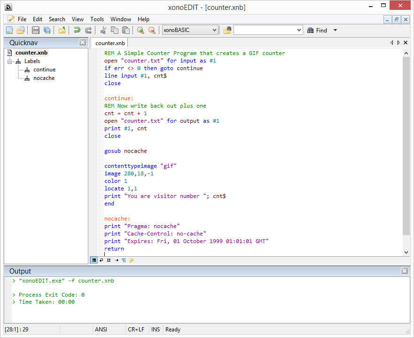The height and width of the screenshot is (338, 414).
Task: Collapse the Labels tree node
Action: [10, 62]
